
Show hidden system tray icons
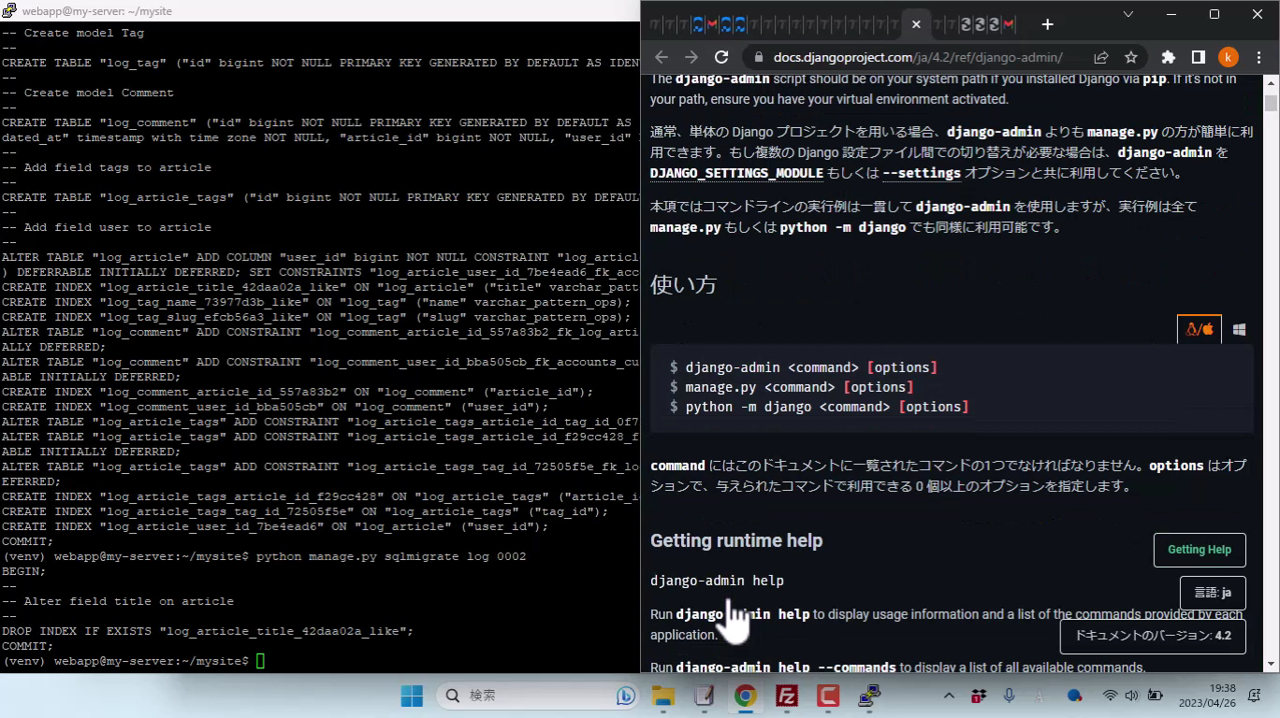point(949,696)
